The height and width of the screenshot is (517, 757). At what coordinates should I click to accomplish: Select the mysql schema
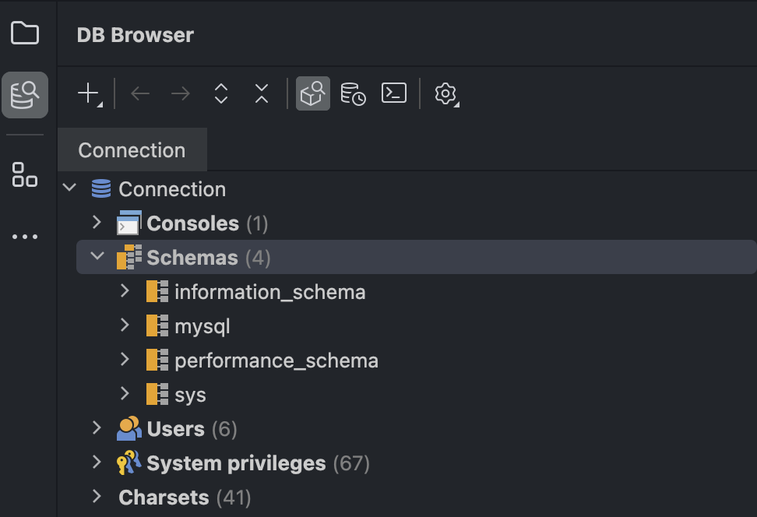(202, 326)
